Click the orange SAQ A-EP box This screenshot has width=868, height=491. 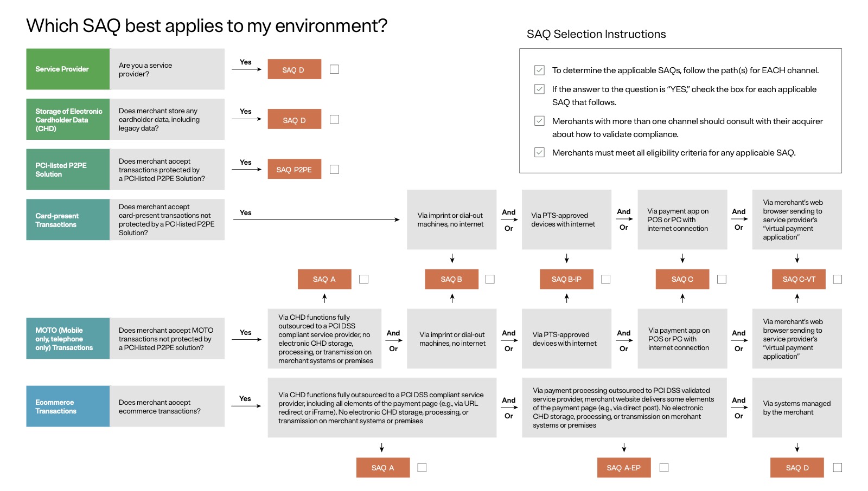click(623, 468)
